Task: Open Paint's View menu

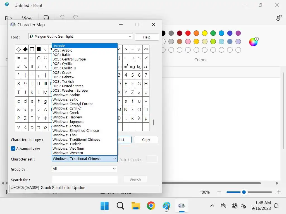Action: tap(27, 18)
